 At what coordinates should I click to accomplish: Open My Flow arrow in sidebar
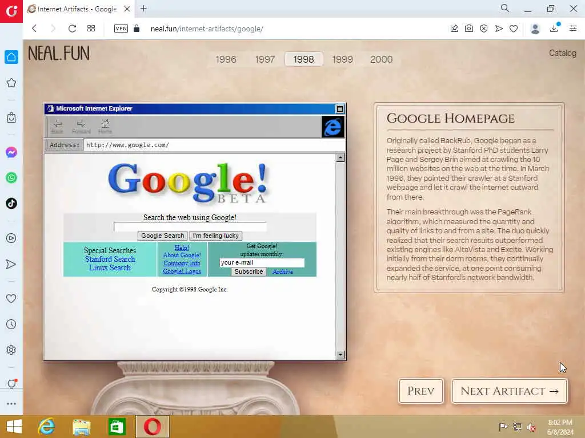(x=11, y=264)
